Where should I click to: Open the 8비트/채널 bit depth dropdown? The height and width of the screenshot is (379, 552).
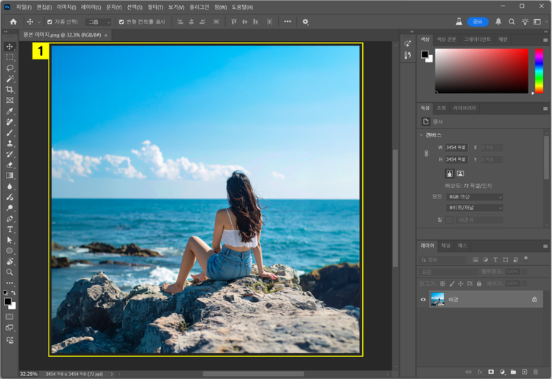click(x=475, y=208)
